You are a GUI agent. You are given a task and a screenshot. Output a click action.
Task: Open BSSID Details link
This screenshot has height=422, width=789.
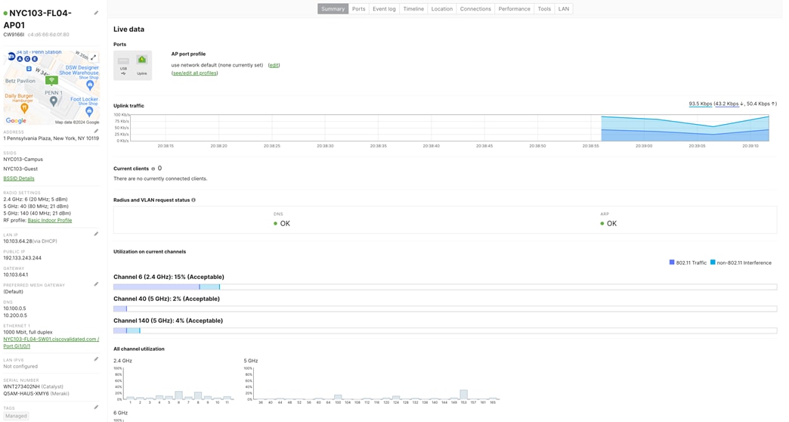click(x=19, y=178)
